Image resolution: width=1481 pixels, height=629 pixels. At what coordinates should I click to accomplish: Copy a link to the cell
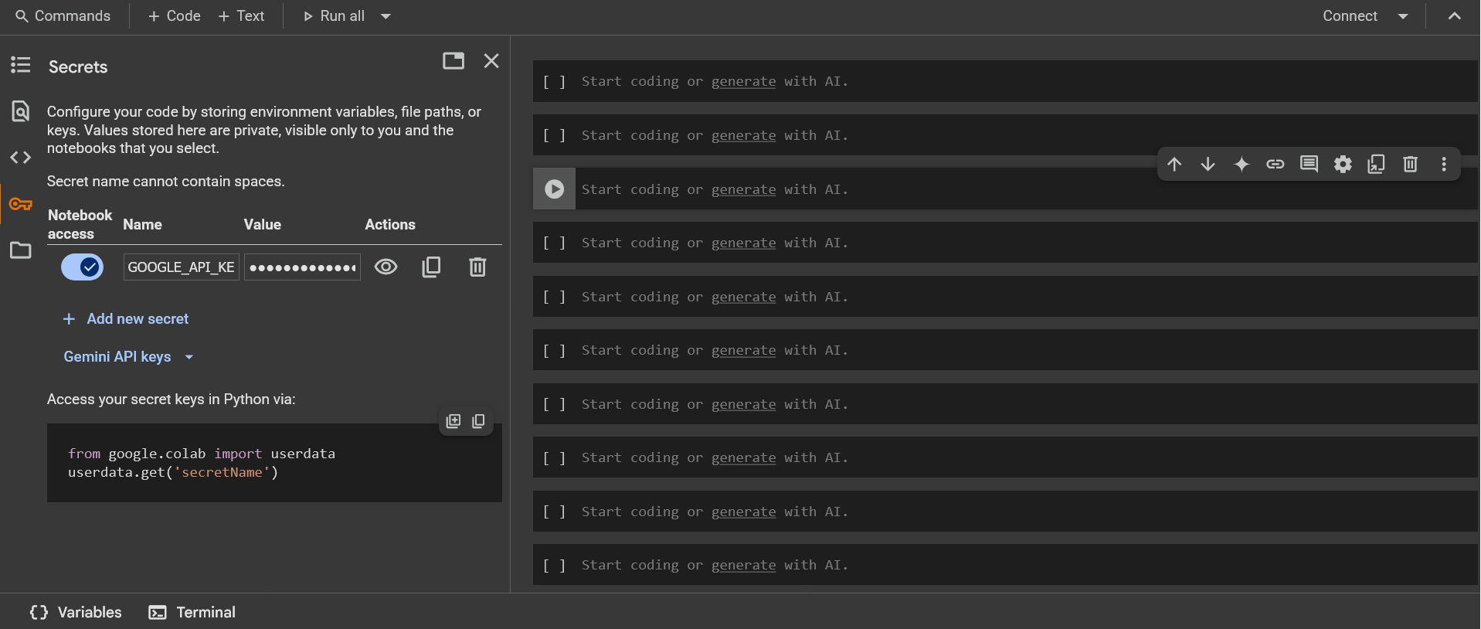(x=1275, y=164)
